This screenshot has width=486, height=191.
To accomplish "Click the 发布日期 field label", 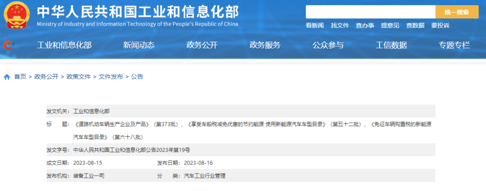I will (169, 163).
